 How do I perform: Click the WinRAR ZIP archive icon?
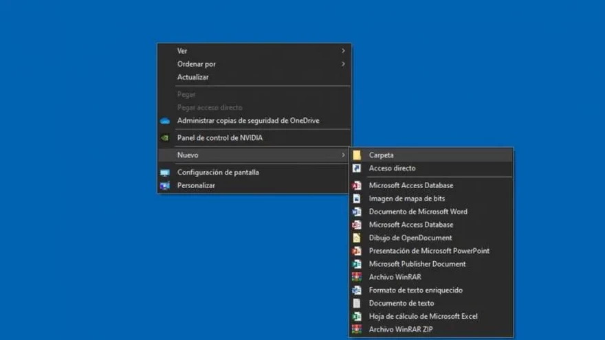(357, 330)
